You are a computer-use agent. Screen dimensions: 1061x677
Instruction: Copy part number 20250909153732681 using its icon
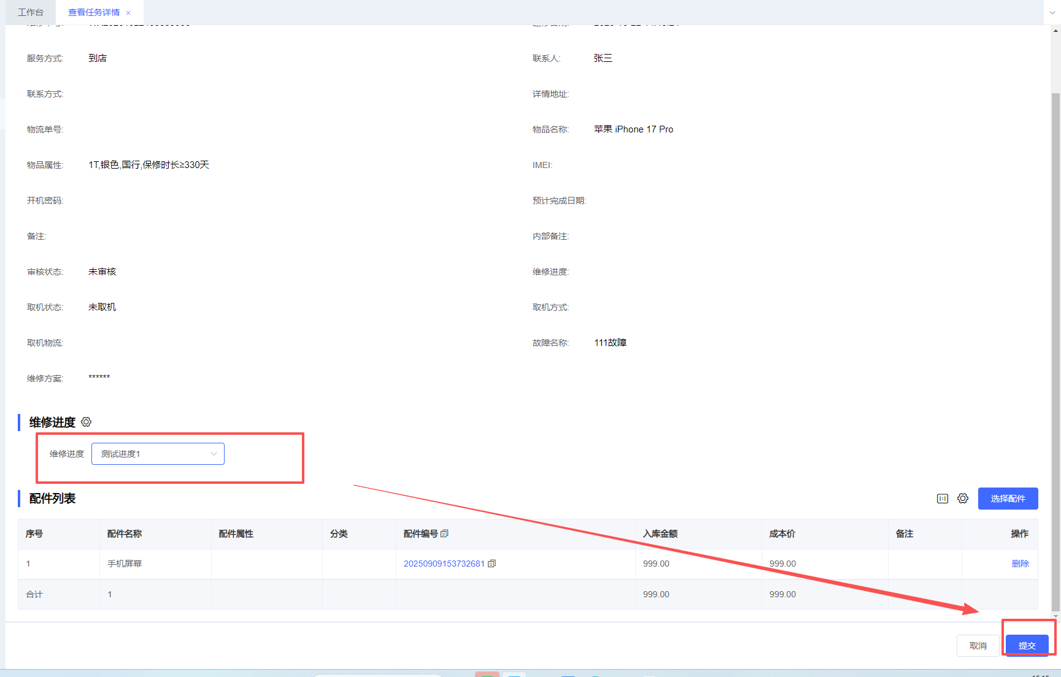(492, 564)
